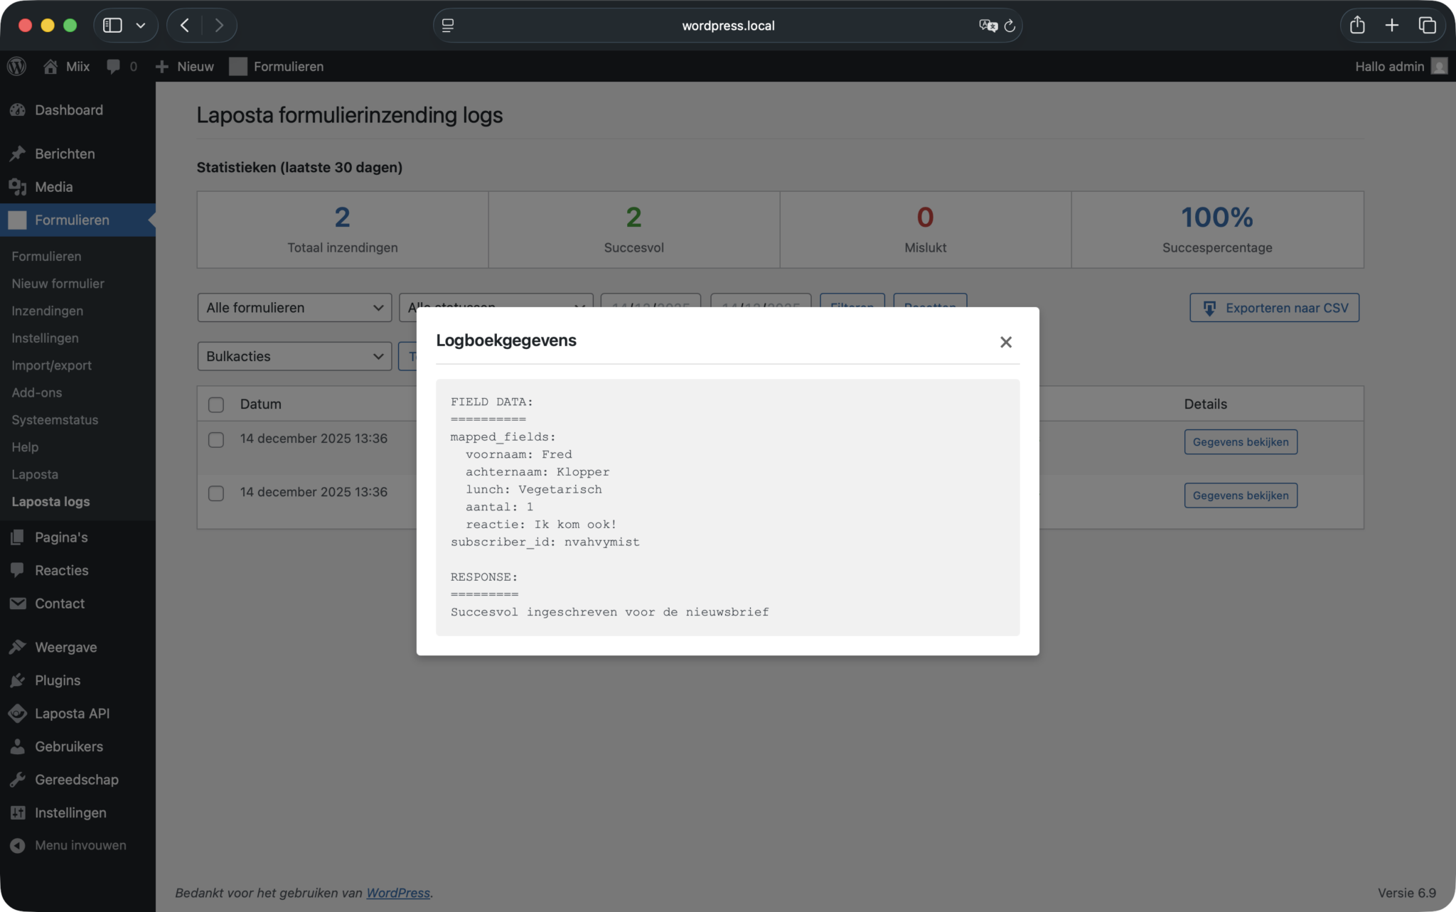Click the Safari reload page icon
This screenshot has width=1456, height=912.
coord(1010,26)
